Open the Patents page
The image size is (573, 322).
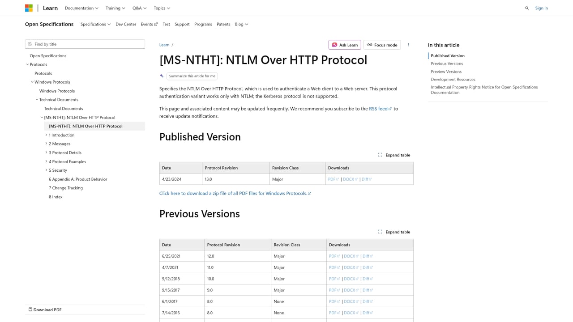(223, 24)
